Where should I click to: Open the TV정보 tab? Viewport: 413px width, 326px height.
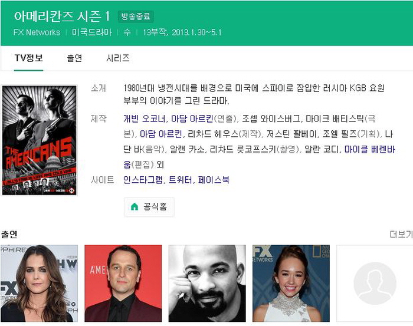[x=28, y=58]
